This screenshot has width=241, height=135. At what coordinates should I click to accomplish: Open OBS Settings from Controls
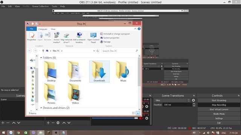pos(219,118)
